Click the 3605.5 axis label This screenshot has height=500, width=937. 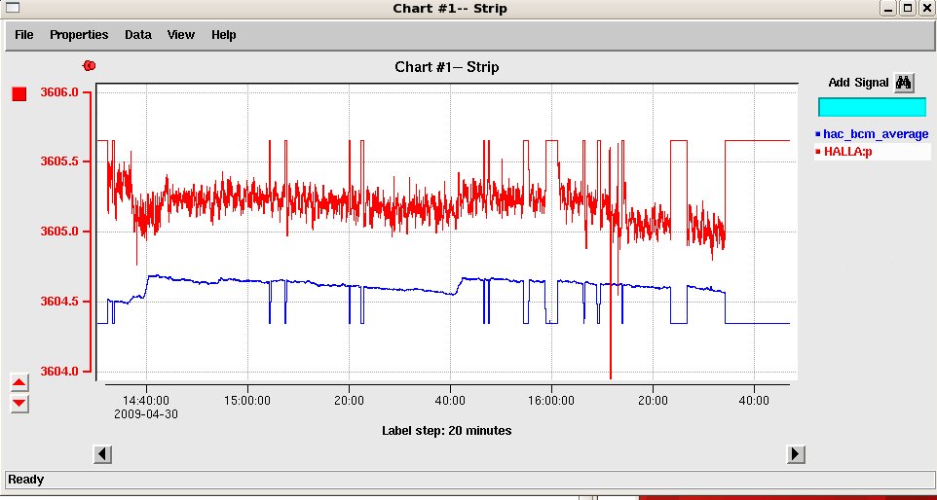pos(59,161)
